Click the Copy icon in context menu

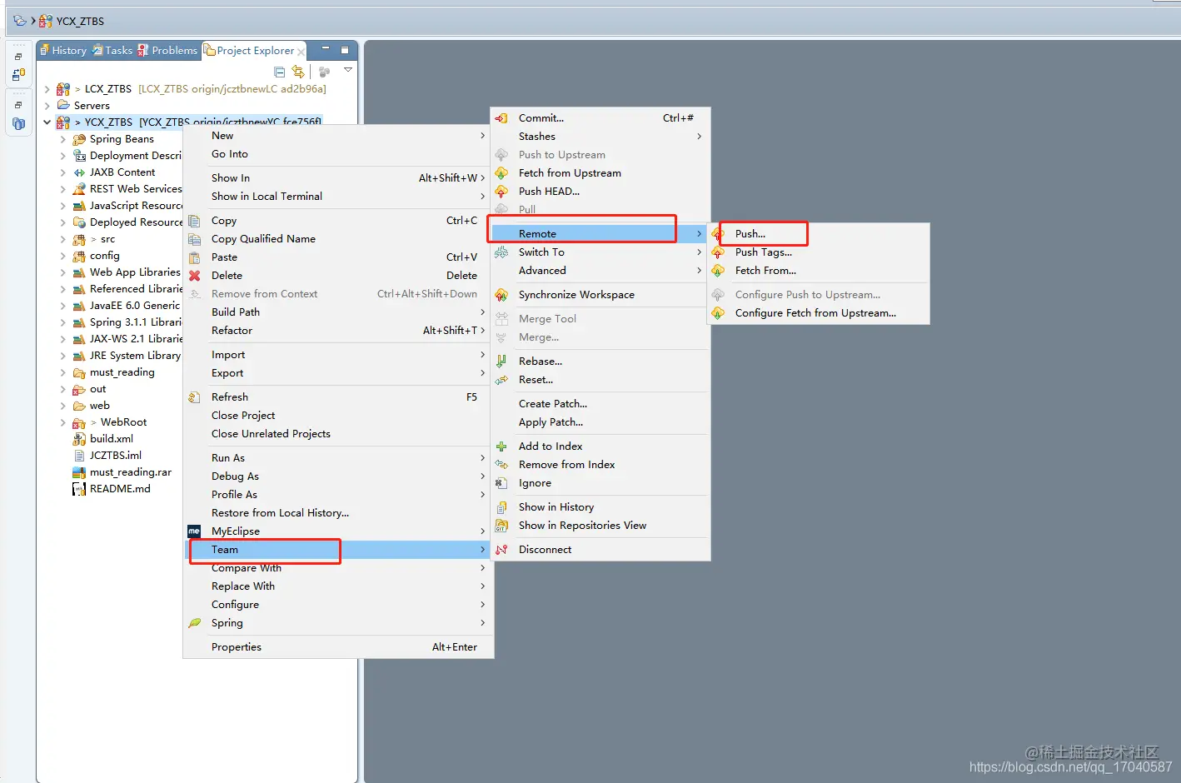(x=194, y=221)
